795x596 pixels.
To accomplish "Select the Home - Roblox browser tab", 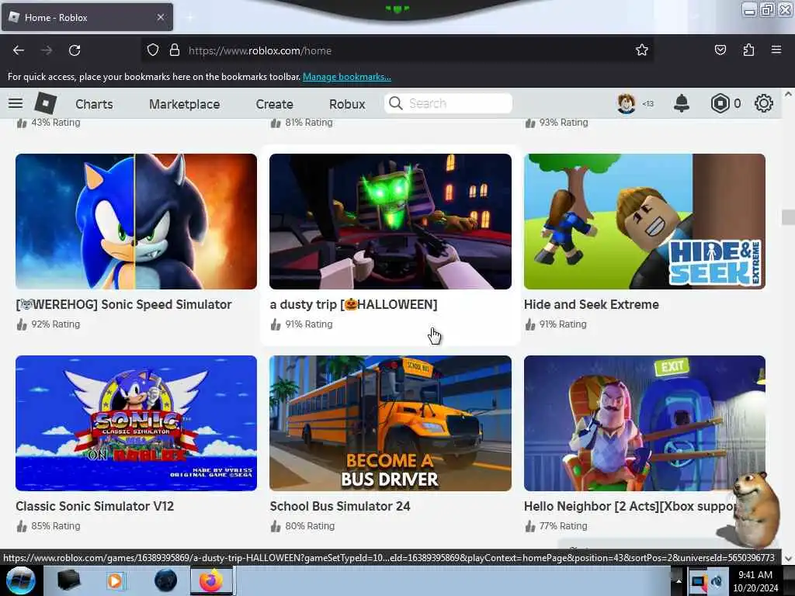I will pos(87,17).
